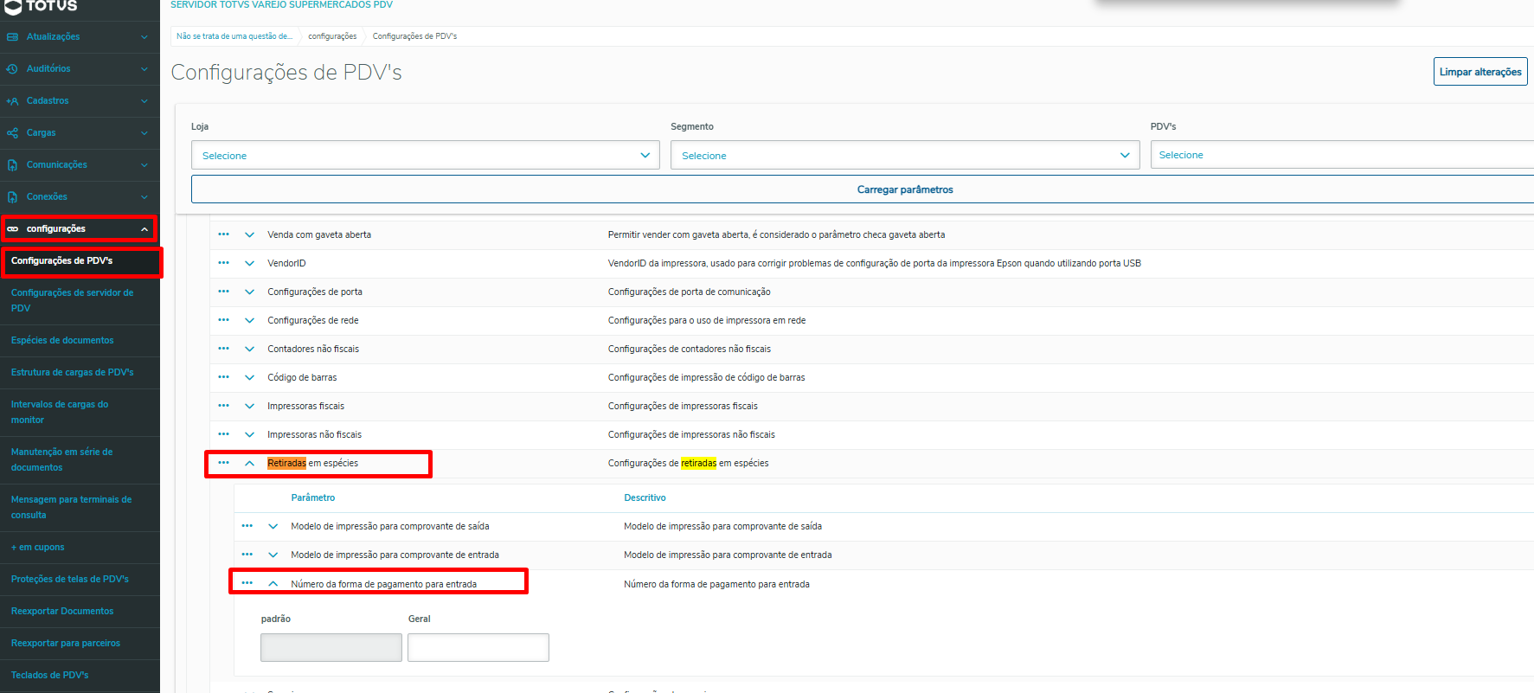Click the Descritivo column header
The width and height of the screenshot is (1534, 693).
click(645, 497)
